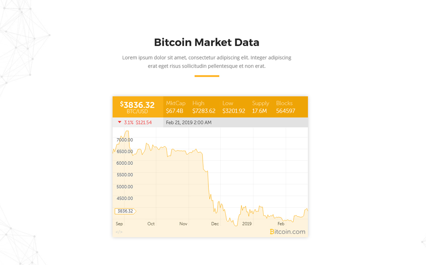
Task: Select the Supply 17.6M stat
Action: coord(260,107)
